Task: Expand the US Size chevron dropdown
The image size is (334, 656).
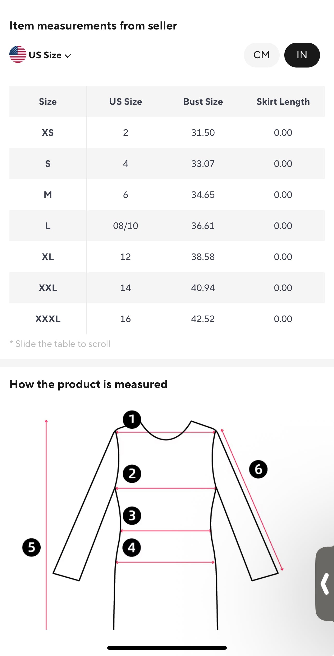Action: pyautogui.click(x=68, y=56)
